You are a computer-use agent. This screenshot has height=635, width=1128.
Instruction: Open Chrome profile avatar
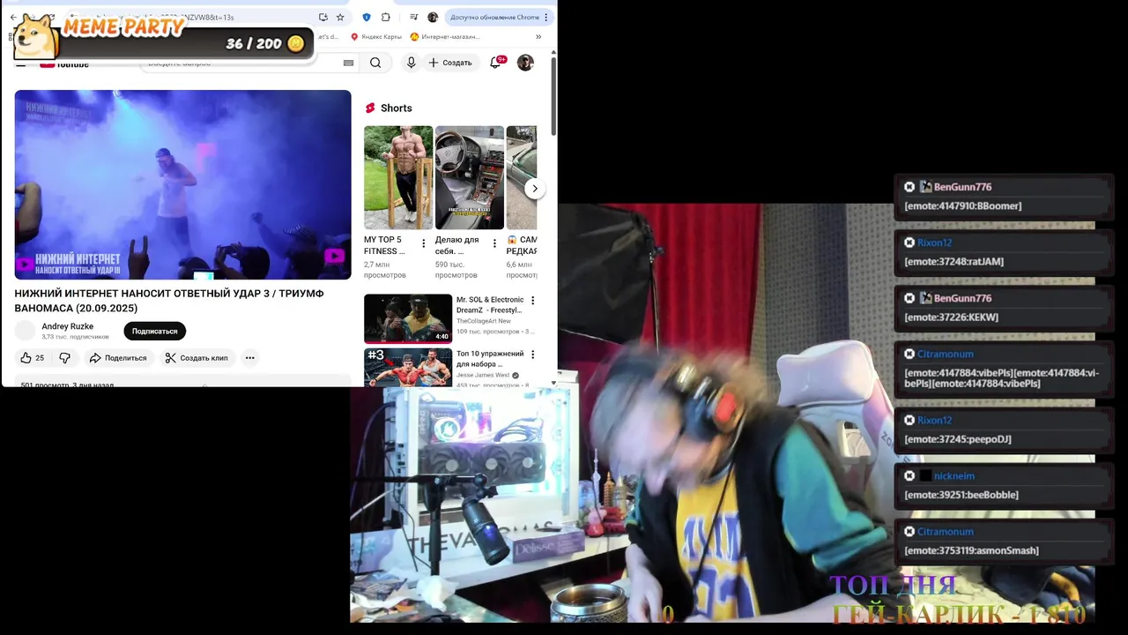(x=433, y=17)
